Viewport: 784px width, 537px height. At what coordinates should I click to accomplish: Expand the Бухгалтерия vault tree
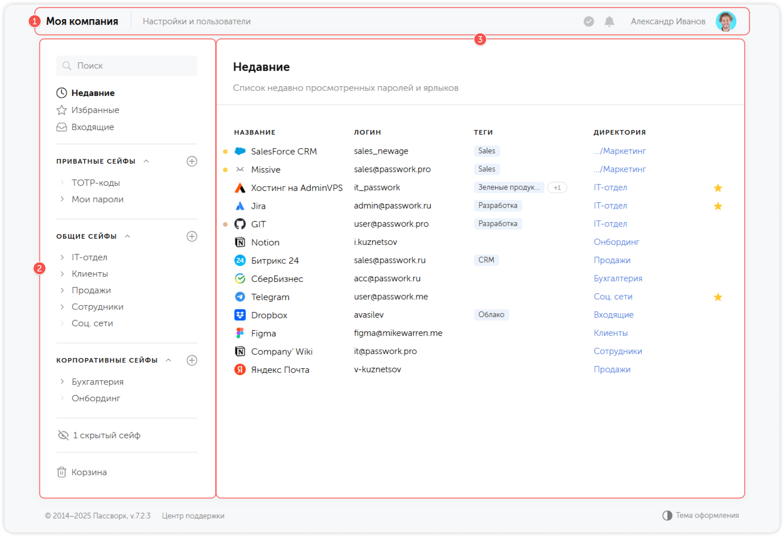pyautogui.click(x=62, y=382)
